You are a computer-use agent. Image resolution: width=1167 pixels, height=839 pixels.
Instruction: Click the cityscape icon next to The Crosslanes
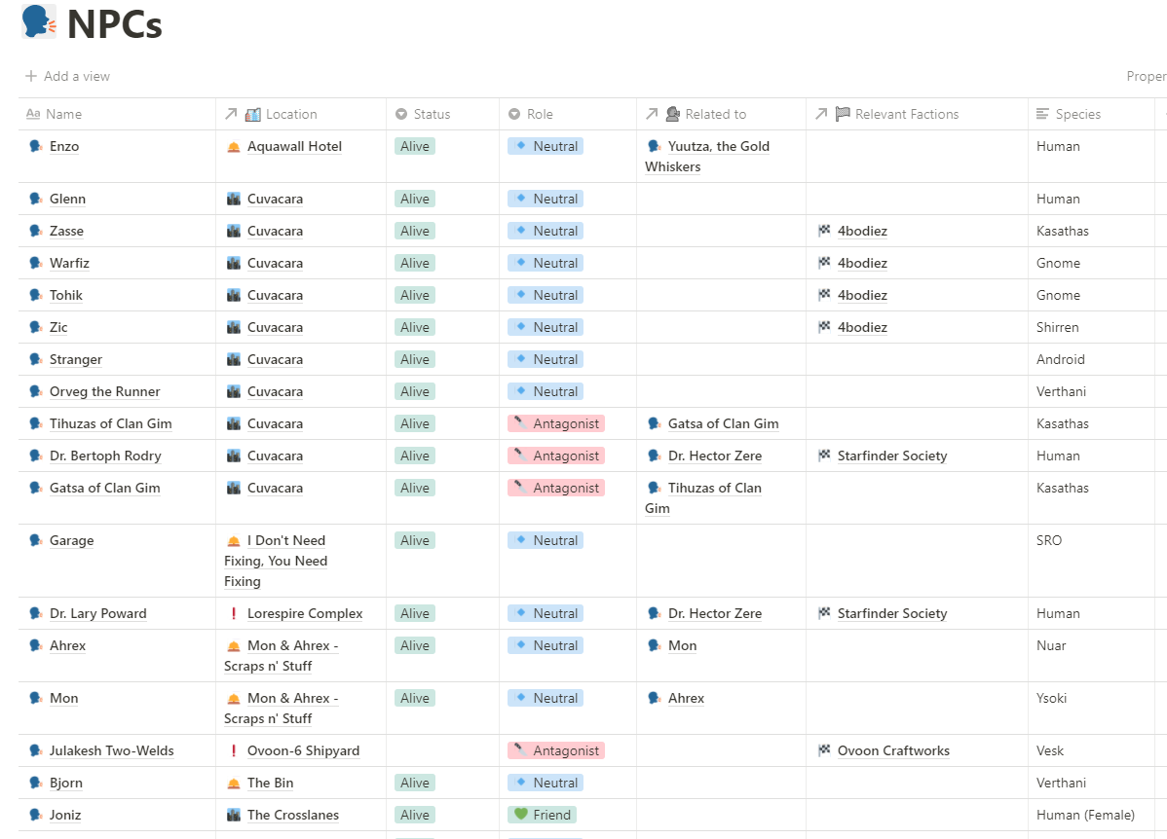[x=234, y=816]
